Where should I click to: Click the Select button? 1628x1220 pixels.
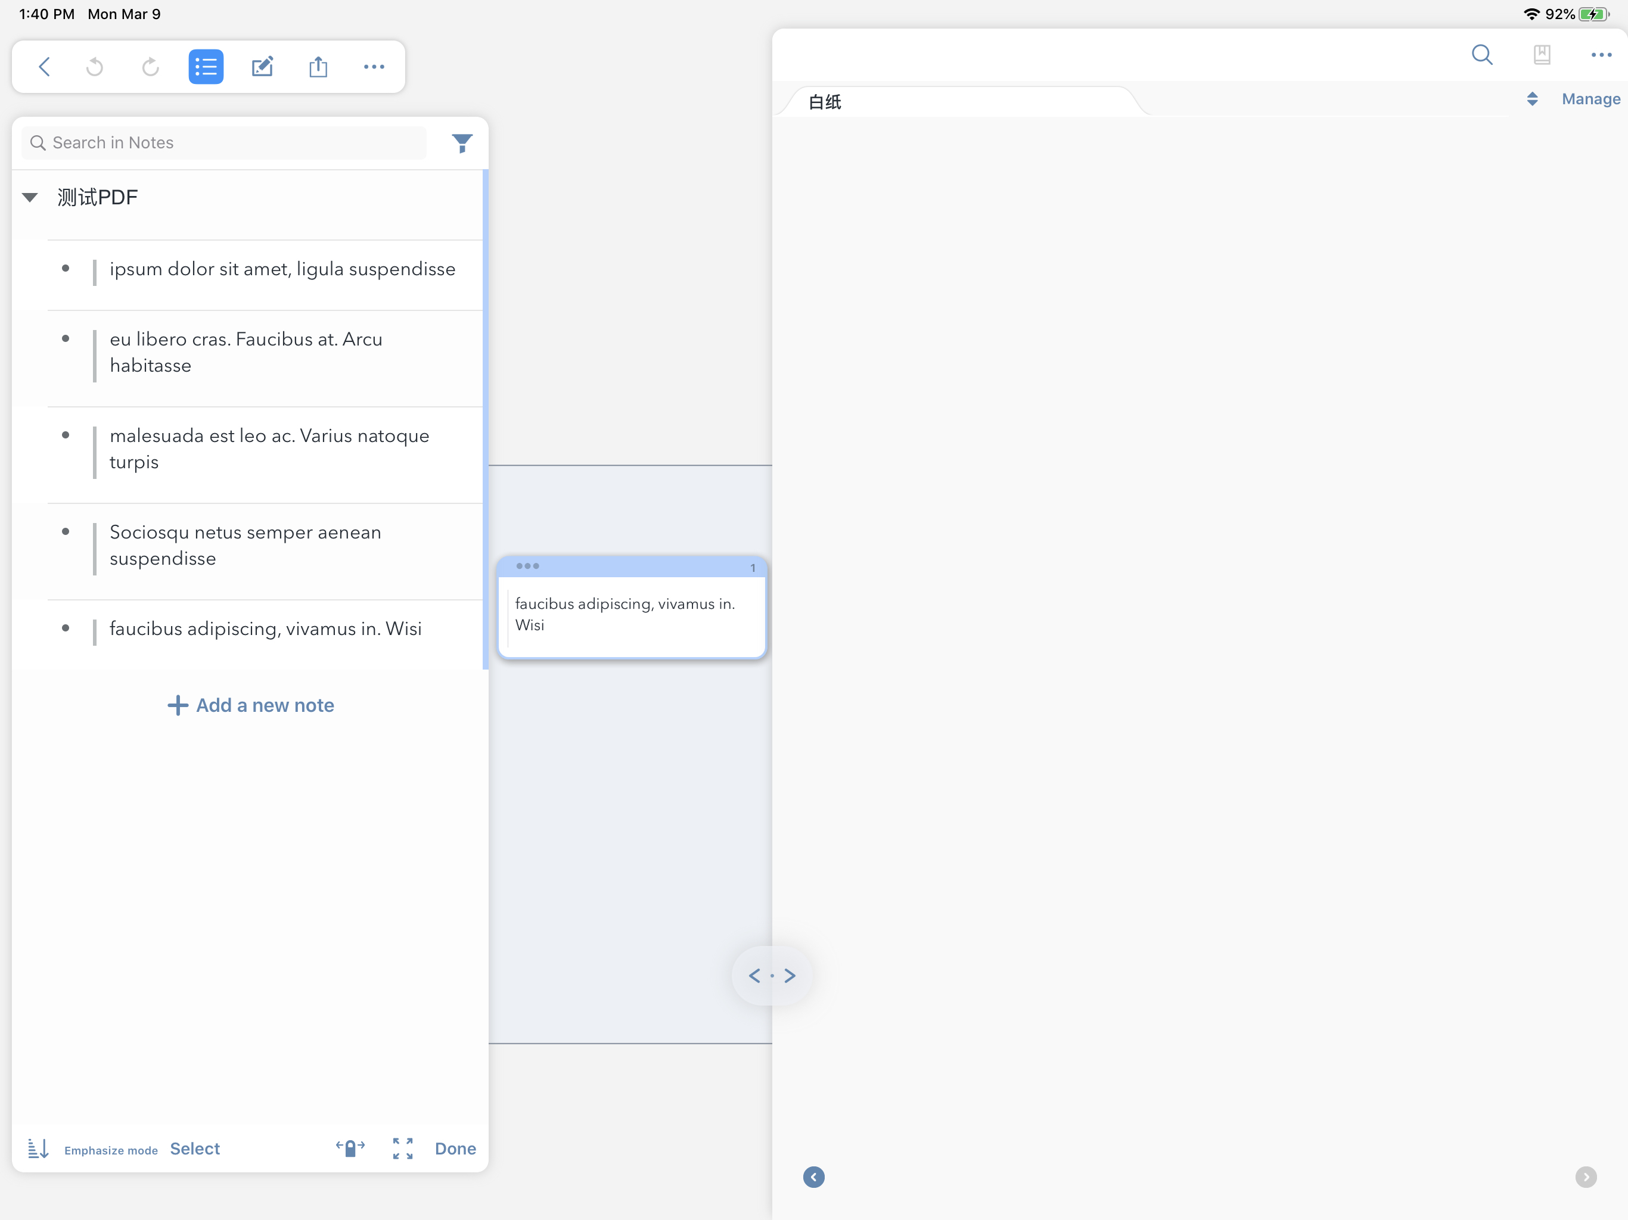click(195, 1149)
